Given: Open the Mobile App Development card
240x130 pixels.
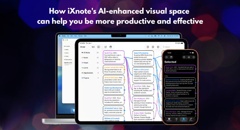Looking at the screenshot, I should (x=114, y=90).
